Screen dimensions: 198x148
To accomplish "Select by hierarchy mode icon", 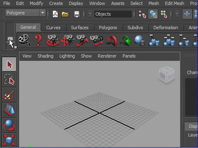I will point(142,14).
